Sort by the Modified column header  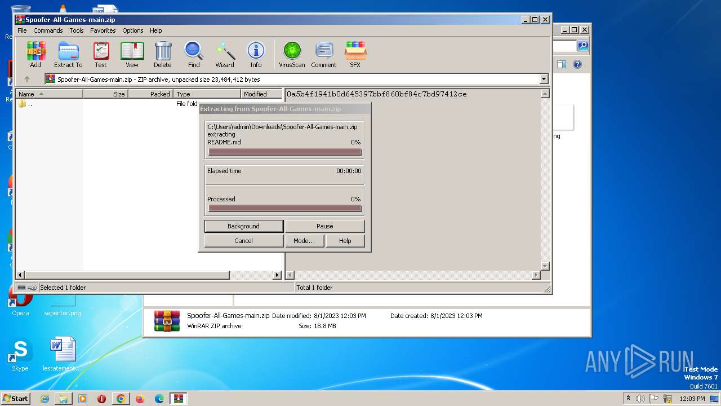[x=262, y=94]
